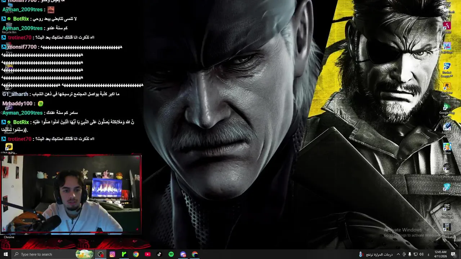Open OBS Studio from the taskbar

[x=100, y=254]
